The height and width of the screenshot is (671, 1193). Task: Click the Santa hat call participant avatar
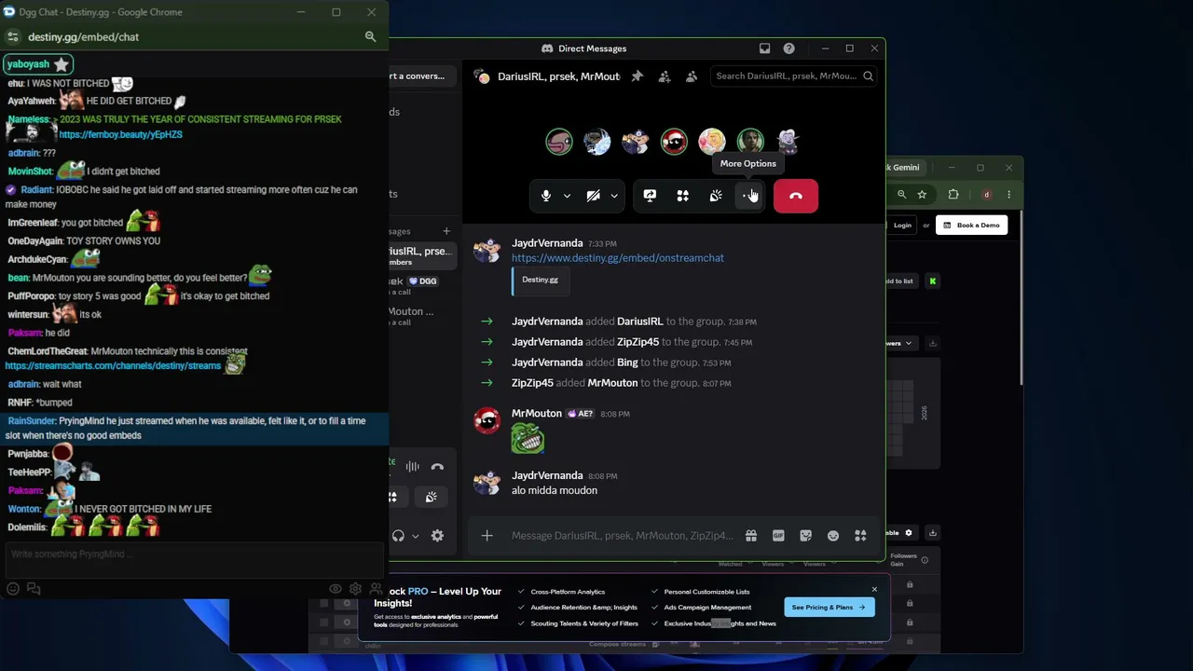(x=674, y=142)
